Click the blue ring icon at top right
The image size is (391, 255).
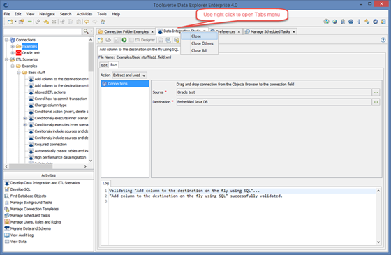[x=376, y=22]
